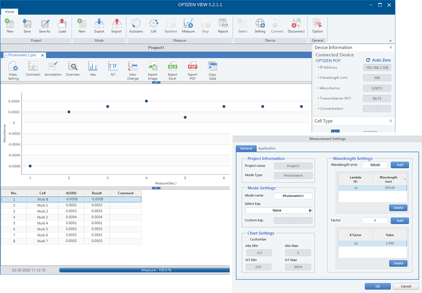Image resolution: width=422 pixels, height=293 pixels.
Task: Delete the selected wavelength λ1
Action: (x=398, y=208)
